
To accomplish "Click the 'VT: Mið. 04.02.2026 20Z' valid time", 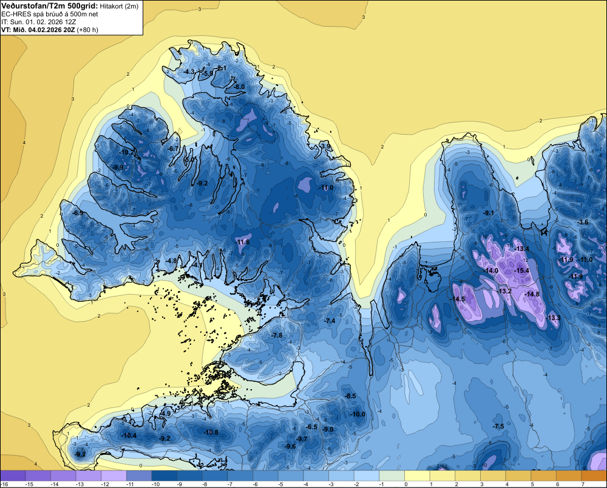I will tap(38, 30).
